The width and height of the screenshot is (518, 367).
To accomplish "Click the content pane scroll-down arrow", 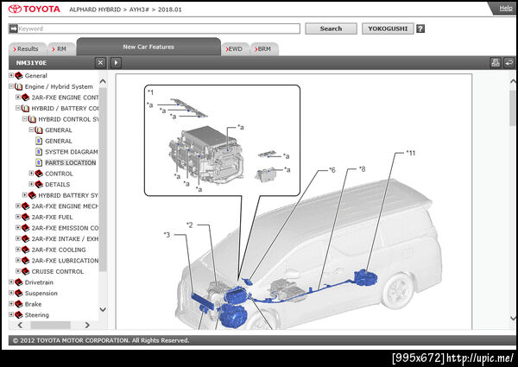I will [513, 318].
